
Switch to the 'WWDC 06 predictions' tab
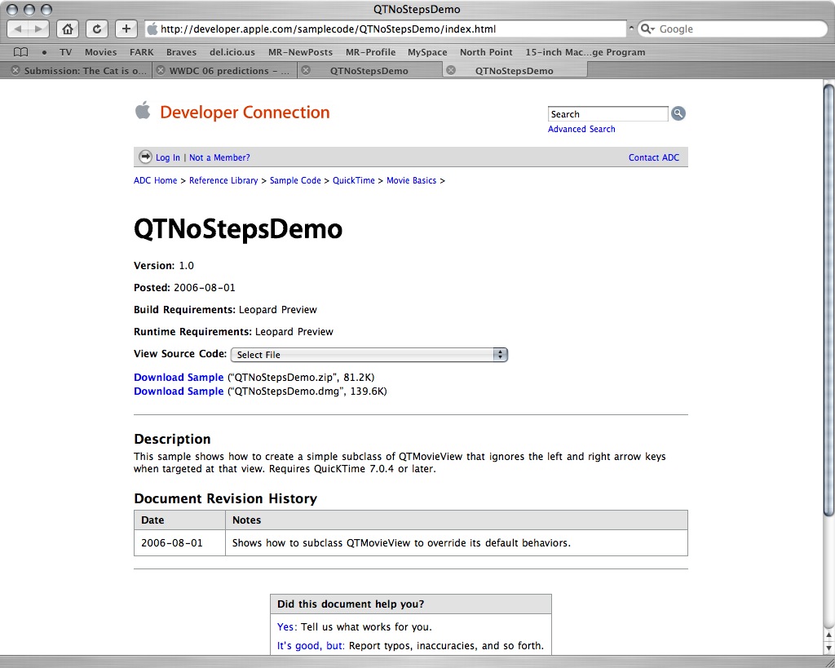click(229, 71)
